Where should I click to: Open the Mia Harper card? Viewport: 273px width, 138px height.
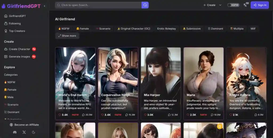tap(161, 84)
